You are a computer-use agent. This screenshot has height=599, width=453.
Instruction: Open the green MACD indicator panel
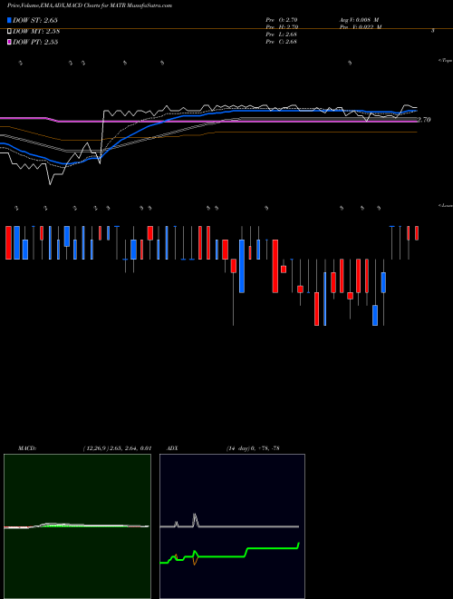click(77, 526)
